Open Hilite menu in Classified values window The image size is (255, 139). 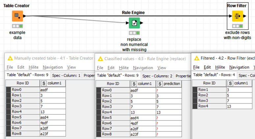pyautogui.click(x=124, y=68)
